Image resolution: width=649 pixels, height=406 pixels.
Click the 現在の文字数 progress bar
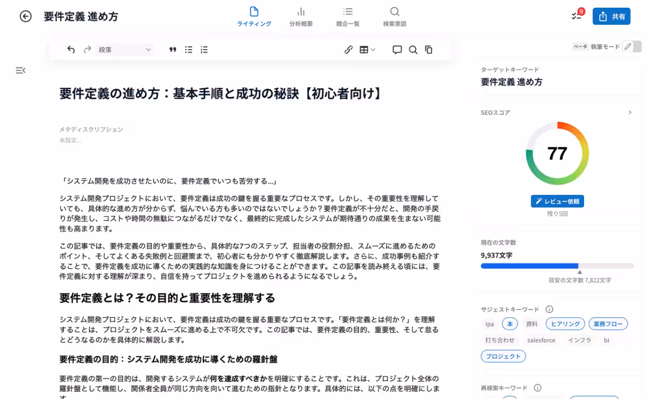(x=557, y=266)
